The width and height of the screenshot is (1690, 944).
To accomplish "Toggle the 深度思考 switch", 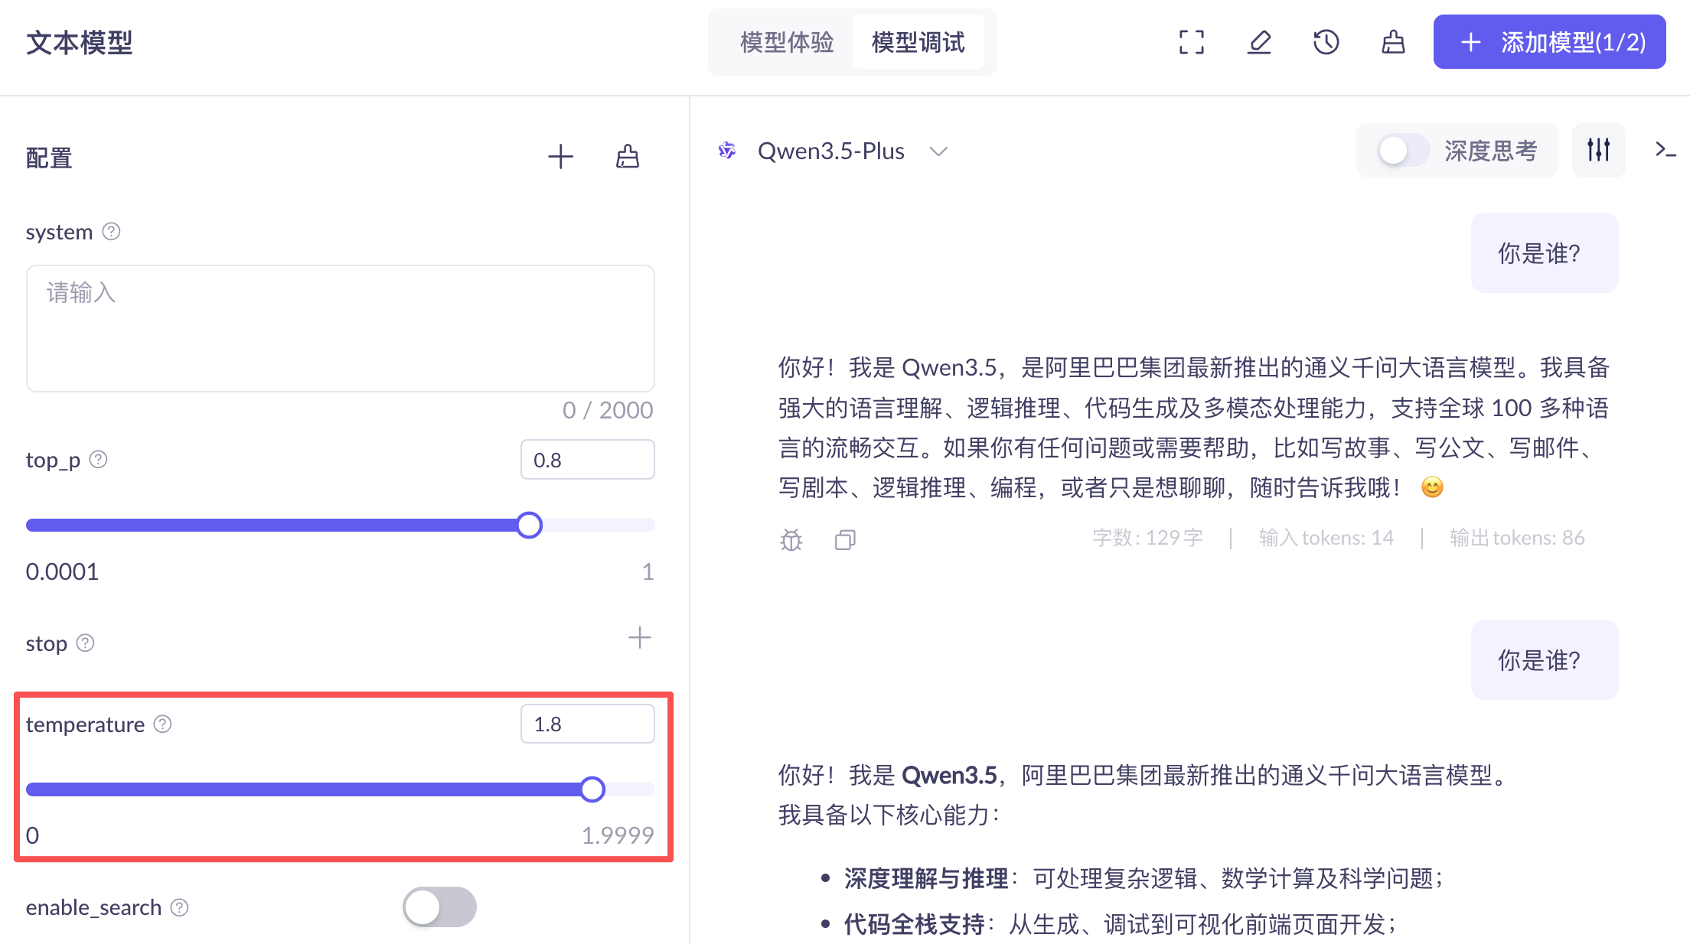I will 1403,151.
